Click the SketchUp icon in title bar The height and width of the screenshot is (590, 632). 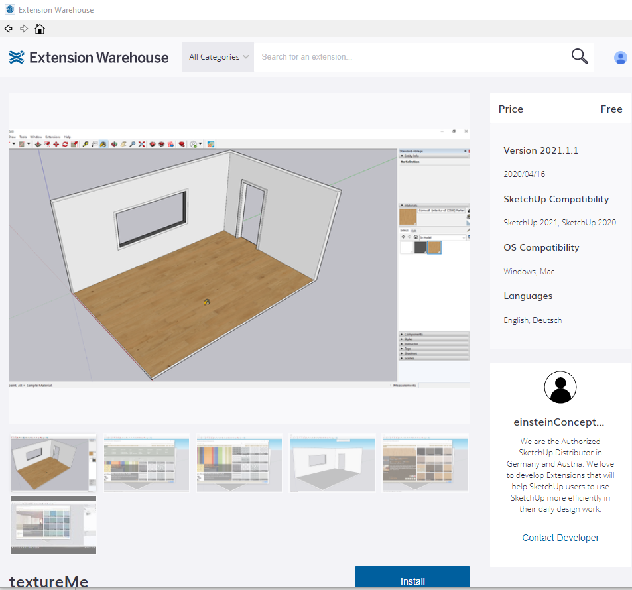point(9,10)
